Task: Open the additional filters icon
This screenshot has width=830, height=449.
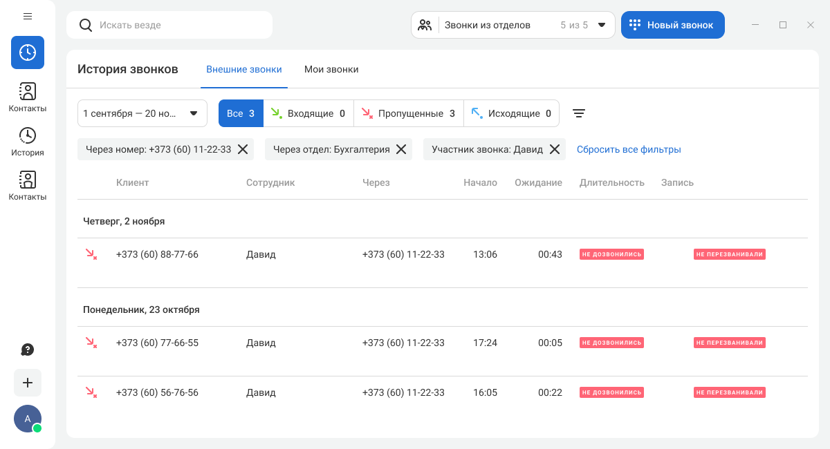Action: (579, 113)
